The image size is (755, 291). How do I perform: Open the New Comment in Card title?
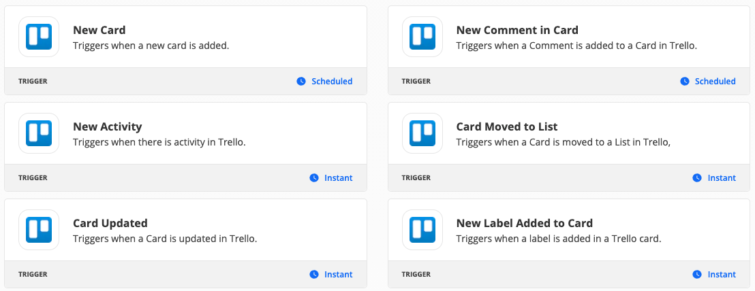pos(517,30)
